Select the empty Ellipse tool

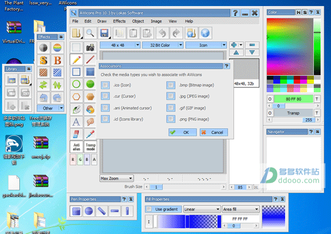(x=76, y=84)
